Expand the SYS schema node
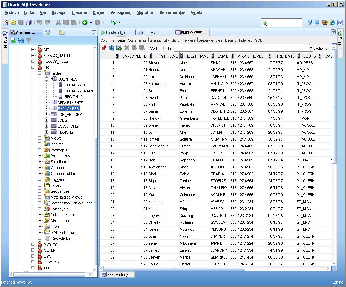The image size is (346, 287). point(33,256)
